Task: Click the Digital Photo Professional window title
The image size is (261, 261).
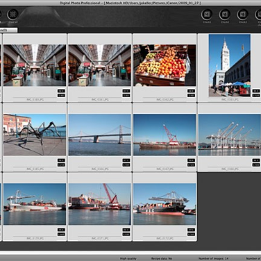Action: pyautogui.click(x=130, y=3)
